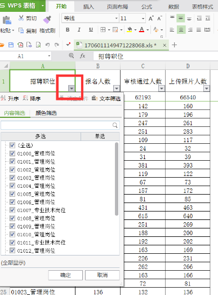Click the 单选 single-select mode header
The image size is (218, 295).
(x=100, y=136)
